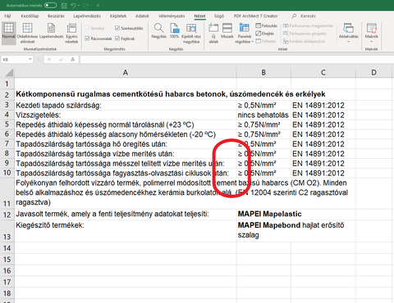Customize Quick Access Toolbar dropdown
This screenshot has width=394, height=303.
(x=98, y=5)
